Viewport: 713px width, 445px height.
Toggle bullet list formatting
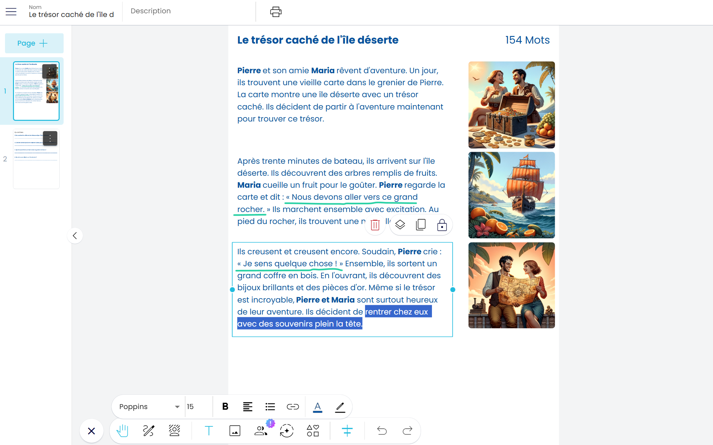coord(270,406)
